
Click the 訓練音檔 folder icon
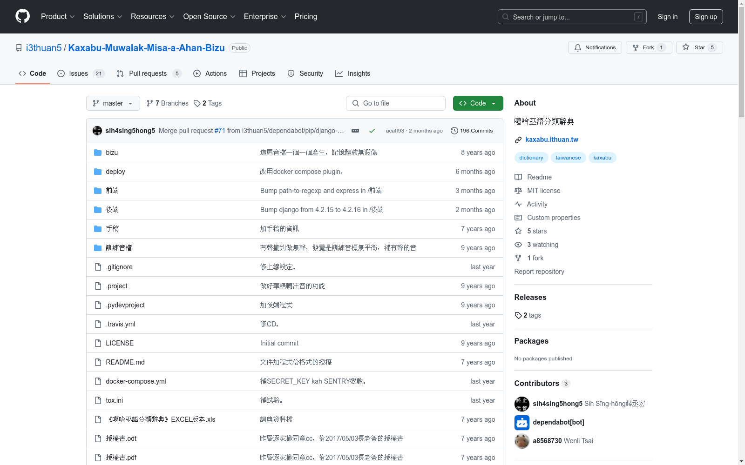point(98,248)
